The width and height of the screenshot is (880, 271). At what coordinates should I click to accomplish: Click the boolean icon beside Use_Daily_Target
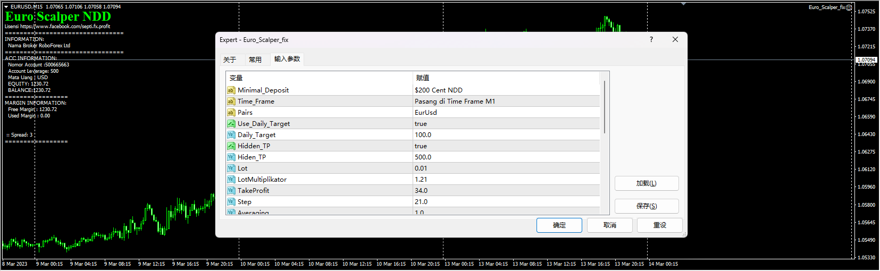pyautogui.click(x=231, y=124)
